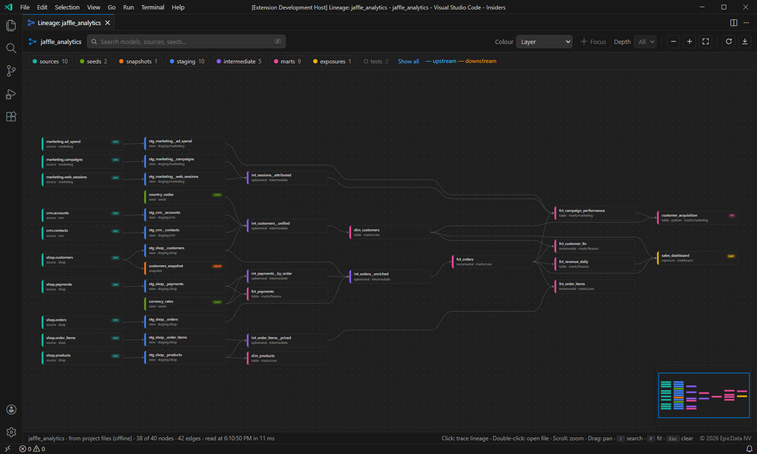
Task: Select the sales_dashboard exposure node
Action: click(697, 258)
